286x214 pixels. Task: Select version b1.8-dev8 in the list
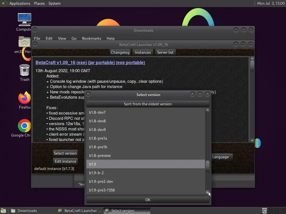[146, 121]
